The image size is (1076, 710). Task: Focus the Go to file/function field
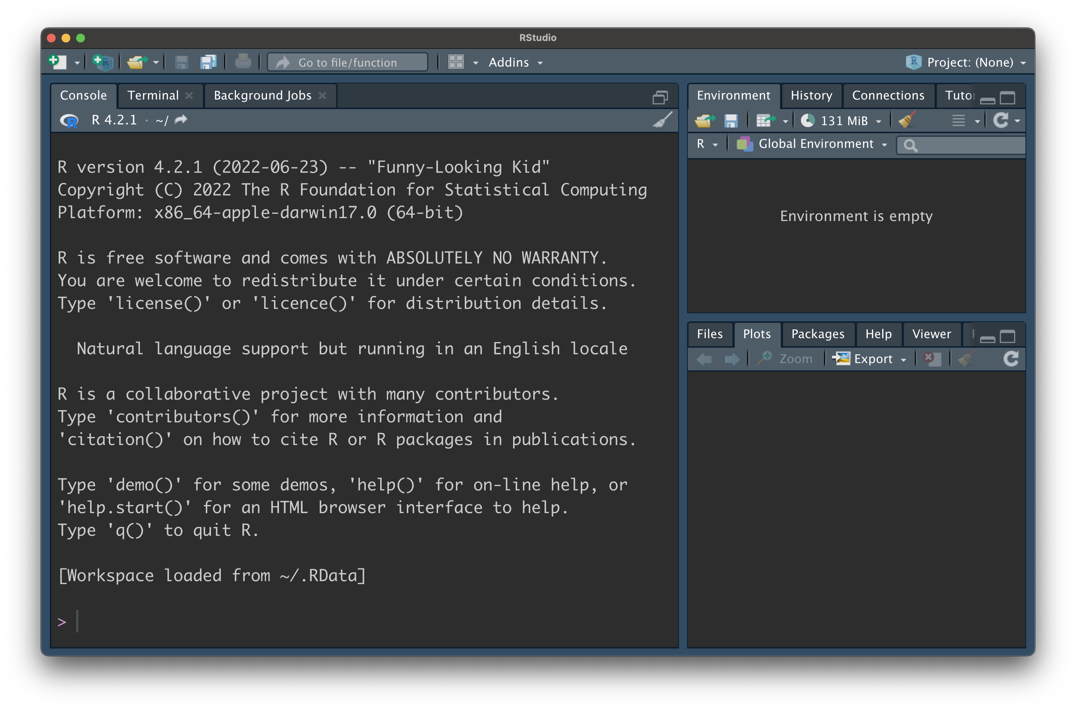pos(348,63)
